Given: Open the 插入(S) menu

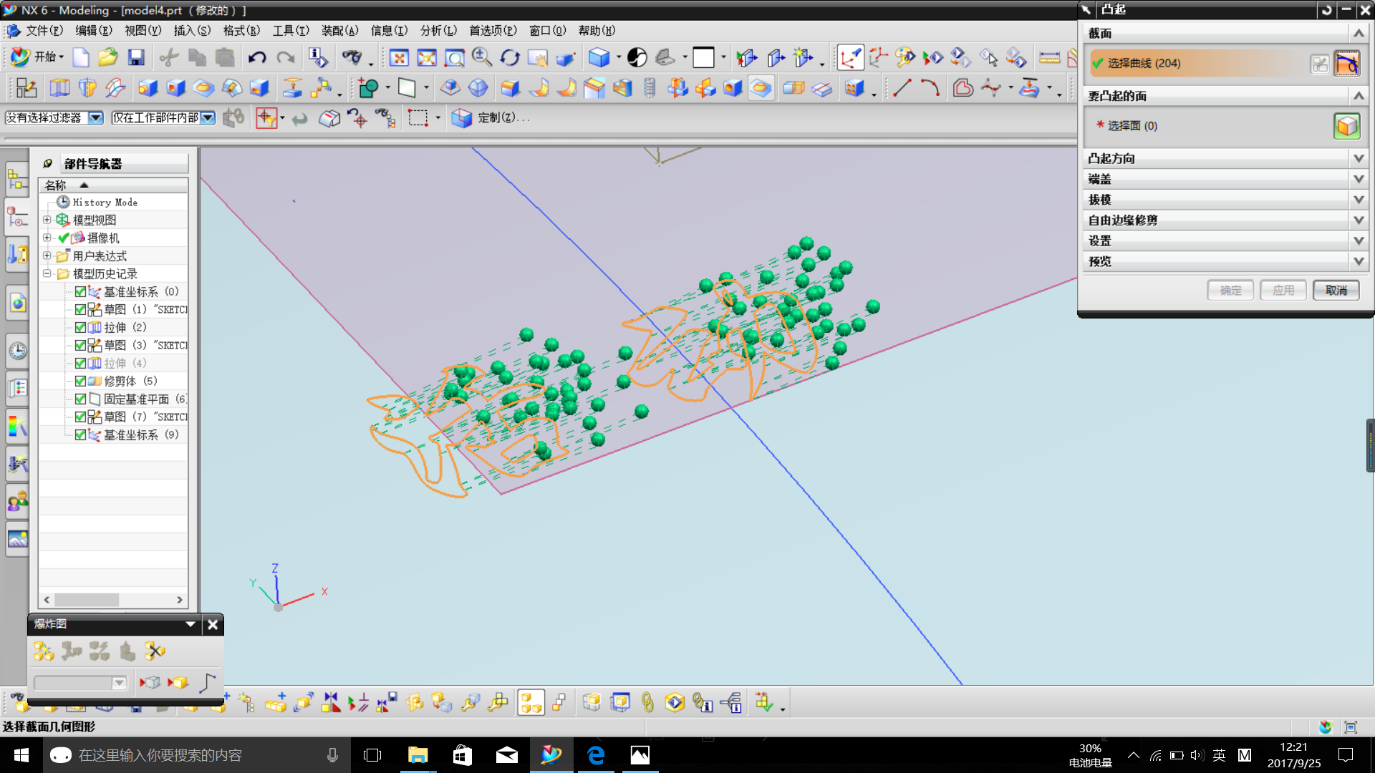Looking at the screenshot, I should tap(192, 31).
